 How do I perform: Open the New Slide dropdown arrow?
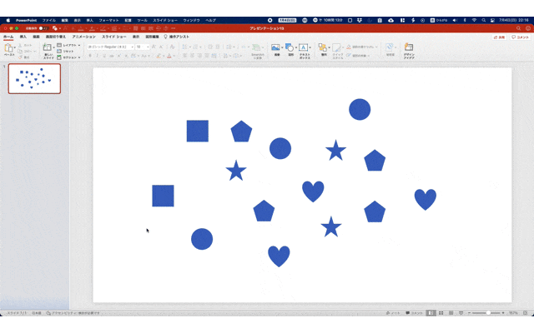(53, 47)
